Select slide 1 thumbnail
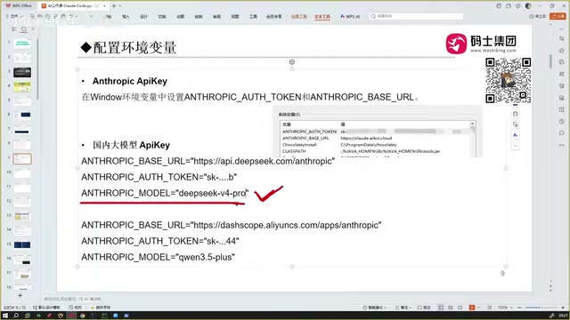570x320 pixels. coord(22,44)
